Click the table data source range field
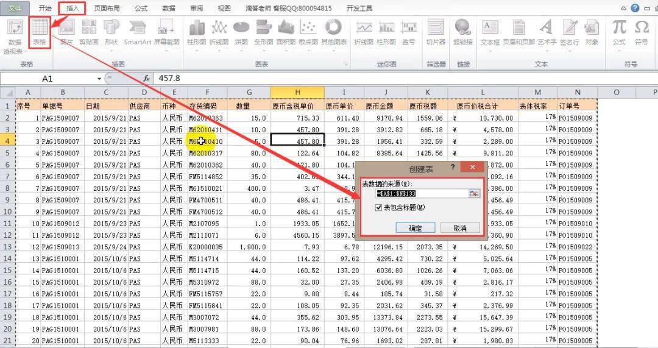 (422, 194)
